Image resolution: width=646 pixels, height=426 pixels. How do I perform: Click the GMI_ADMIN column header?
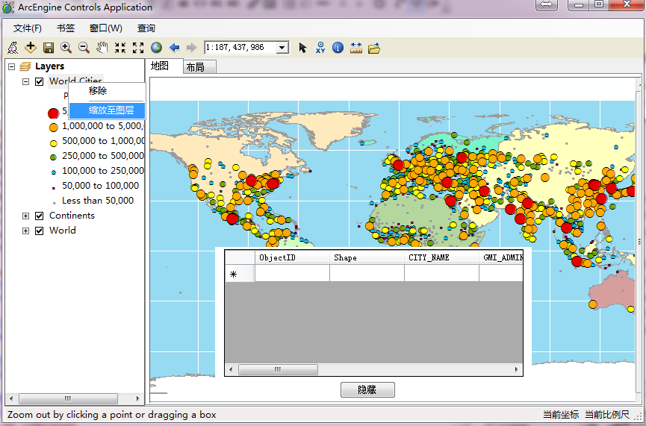(501, 257)
